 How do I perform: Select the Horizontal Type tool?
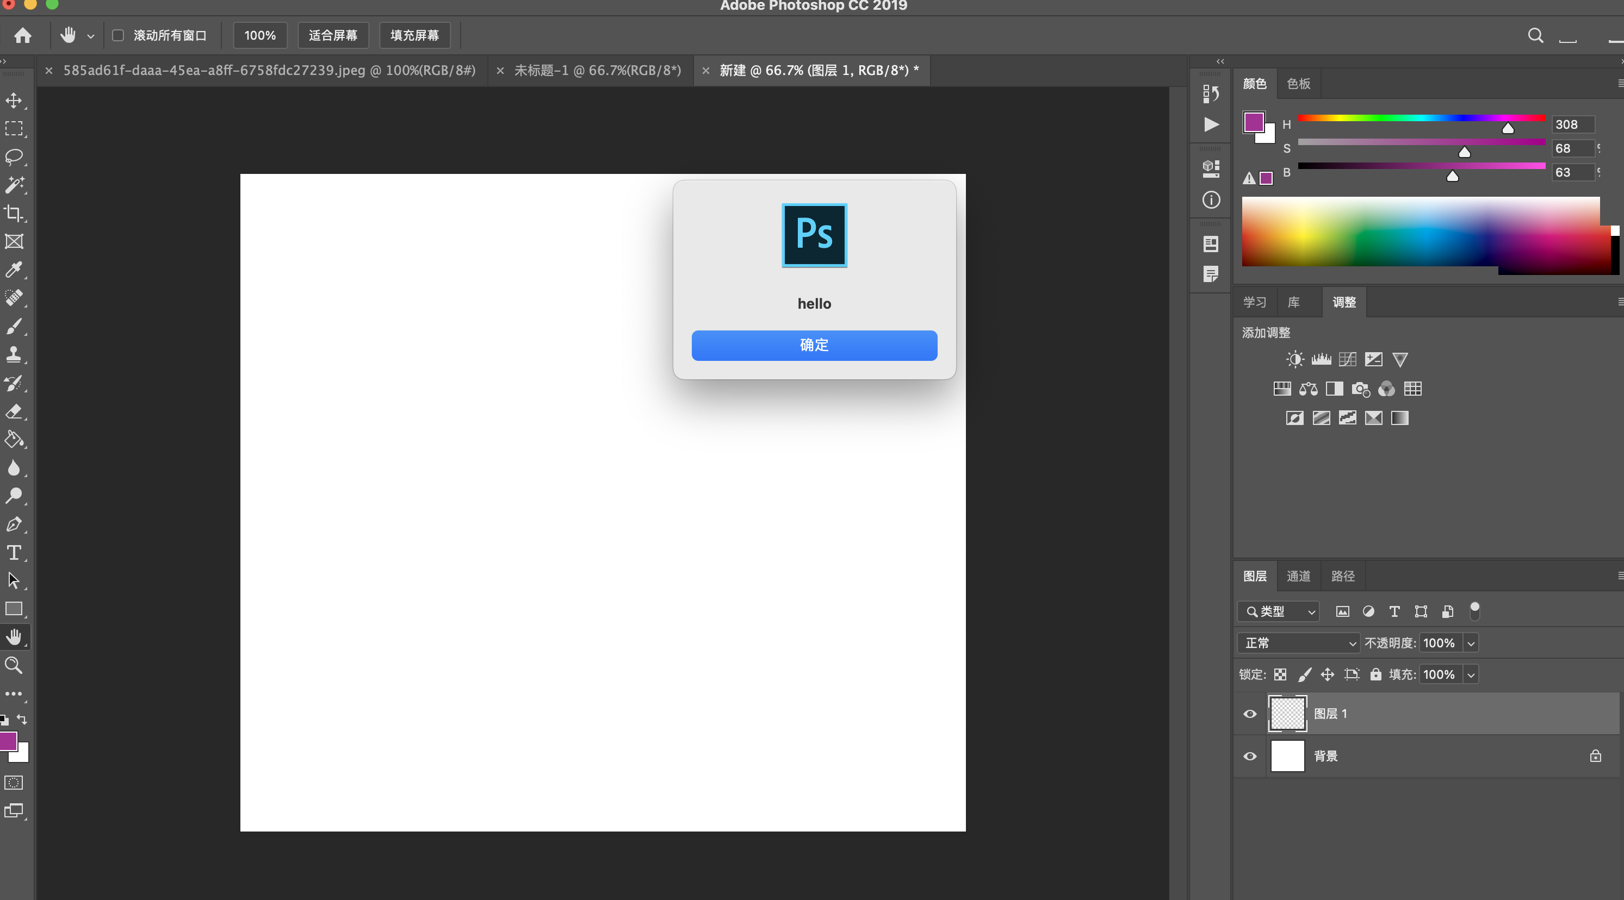pyautogui.click(x=14, y=552)
